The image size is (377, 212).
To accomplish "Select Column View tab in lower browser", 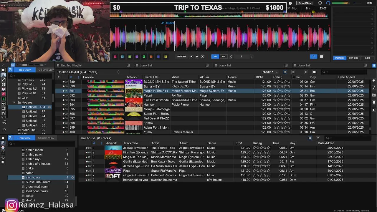I will pyautogui.click(x=46, y=138).
